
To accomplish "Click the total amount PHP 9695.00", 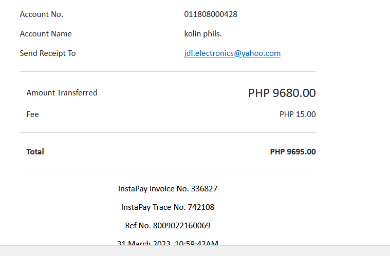I will tap(293, 152).
